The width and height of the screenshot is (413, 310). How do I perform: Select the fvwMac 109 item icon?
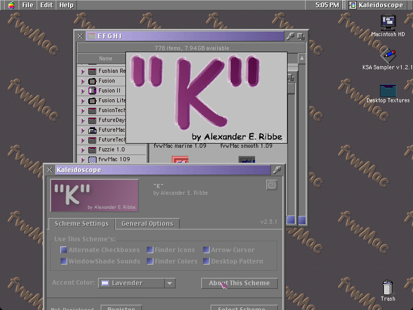tap(92, 160)
